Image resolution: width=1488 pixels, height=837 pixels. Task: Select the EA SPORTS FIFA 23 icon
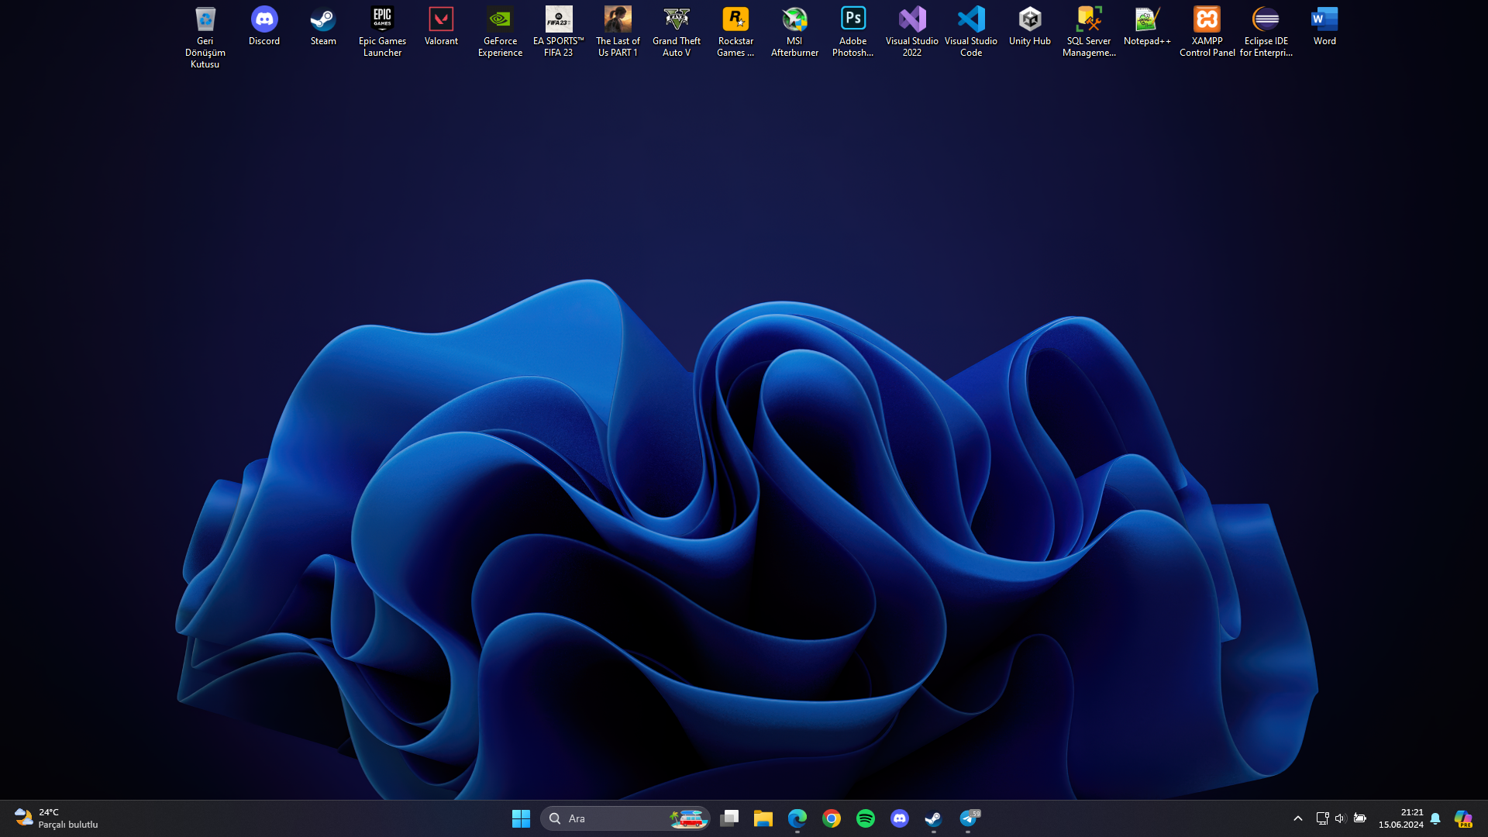(x=559, y=32)
